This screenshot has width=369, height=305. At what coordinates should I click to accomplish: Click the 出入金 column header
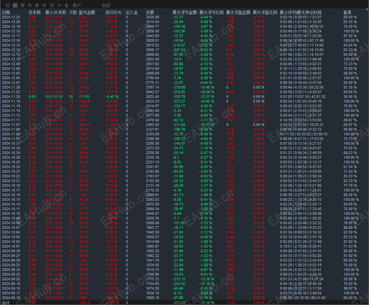coord(132,12)
